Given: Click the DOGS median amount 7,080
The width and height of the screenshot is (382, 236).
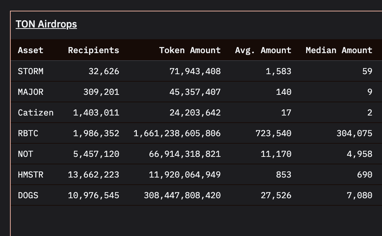Looking at the screenshot, I should pos(359,195).
